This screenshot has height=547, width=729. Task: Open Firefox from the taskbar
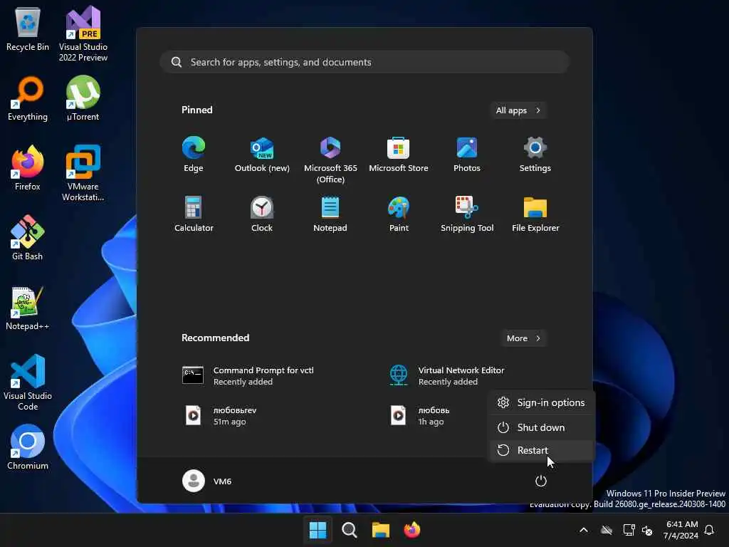pos(412,530)
